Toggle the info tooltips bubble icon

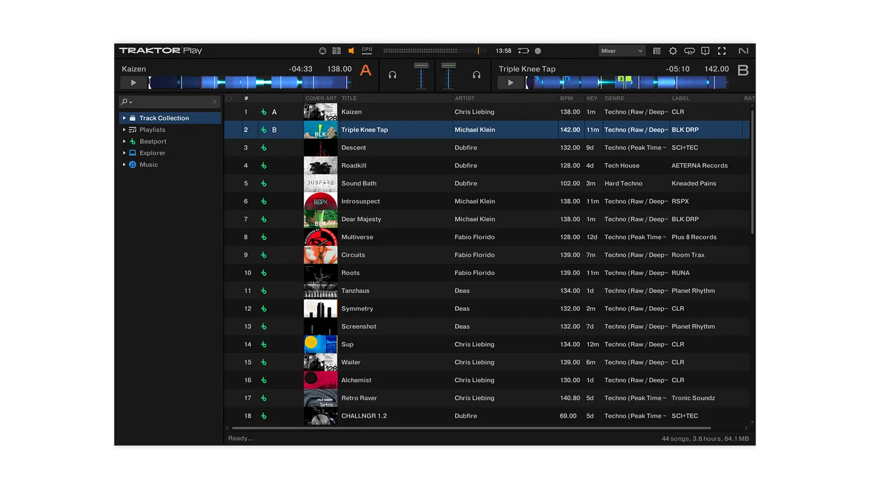coord(705,51)
